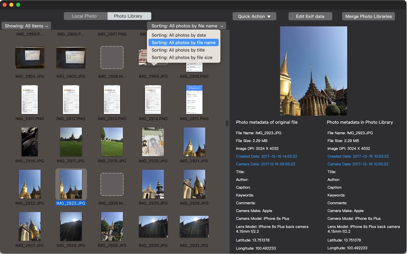This screenshot has width=407, height=254.
Task: Select the IMG_2926.JPG thumbnail
Action: (x=194, y=184)
